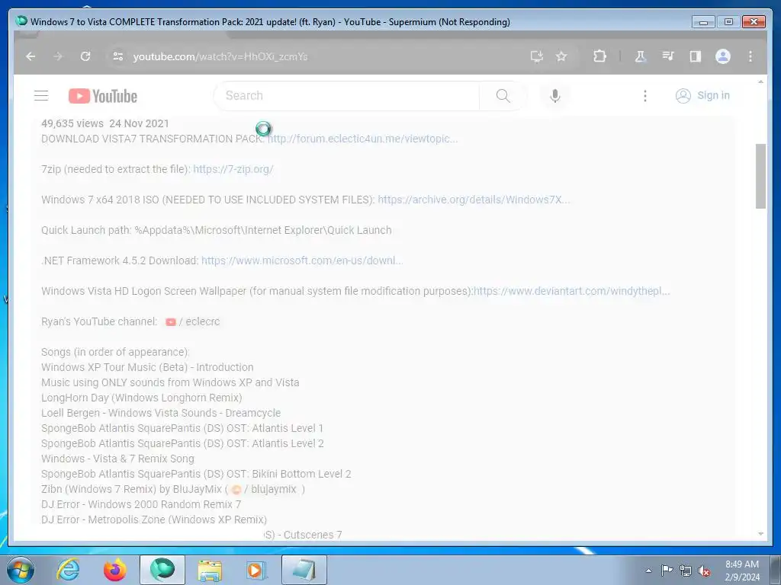
Task: Start voice search with microphone icon
Action: (555, 95)
